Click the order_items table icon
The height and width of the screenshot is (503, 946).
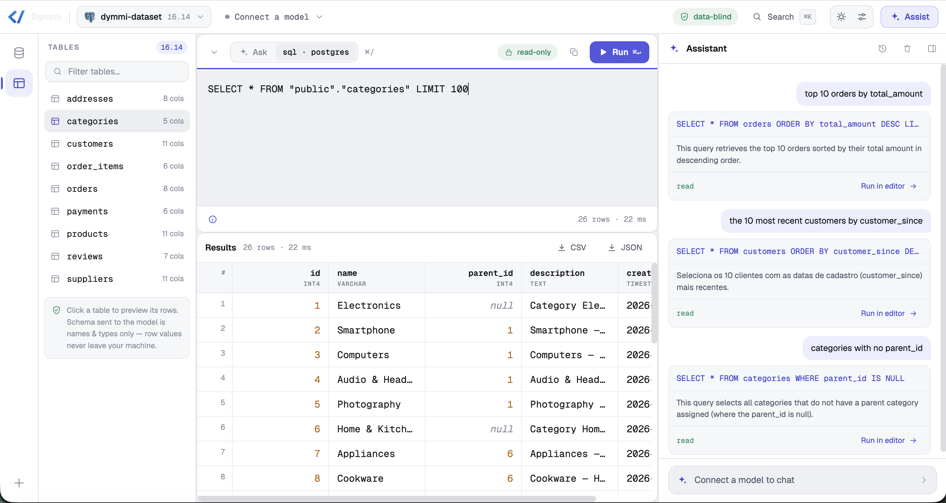pos(55,166)
